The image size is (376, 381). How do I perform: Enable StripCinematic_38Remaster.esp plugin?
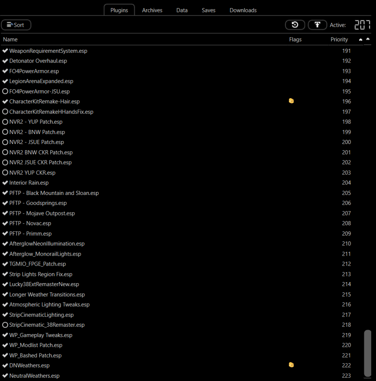coord(5,325)
